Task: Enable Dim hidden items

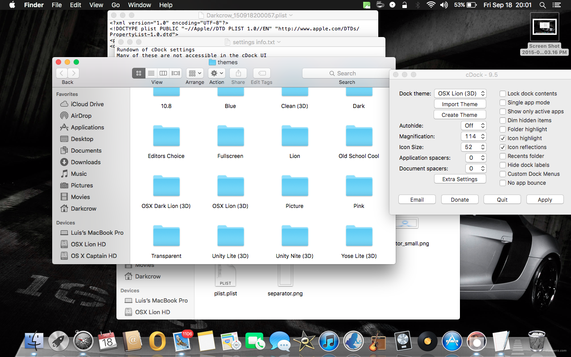Action: coord(503,120)
